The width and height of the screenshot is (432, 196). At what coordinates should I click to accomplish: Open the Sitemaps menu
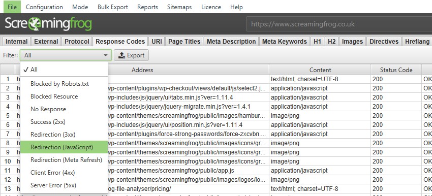[179, 7]
